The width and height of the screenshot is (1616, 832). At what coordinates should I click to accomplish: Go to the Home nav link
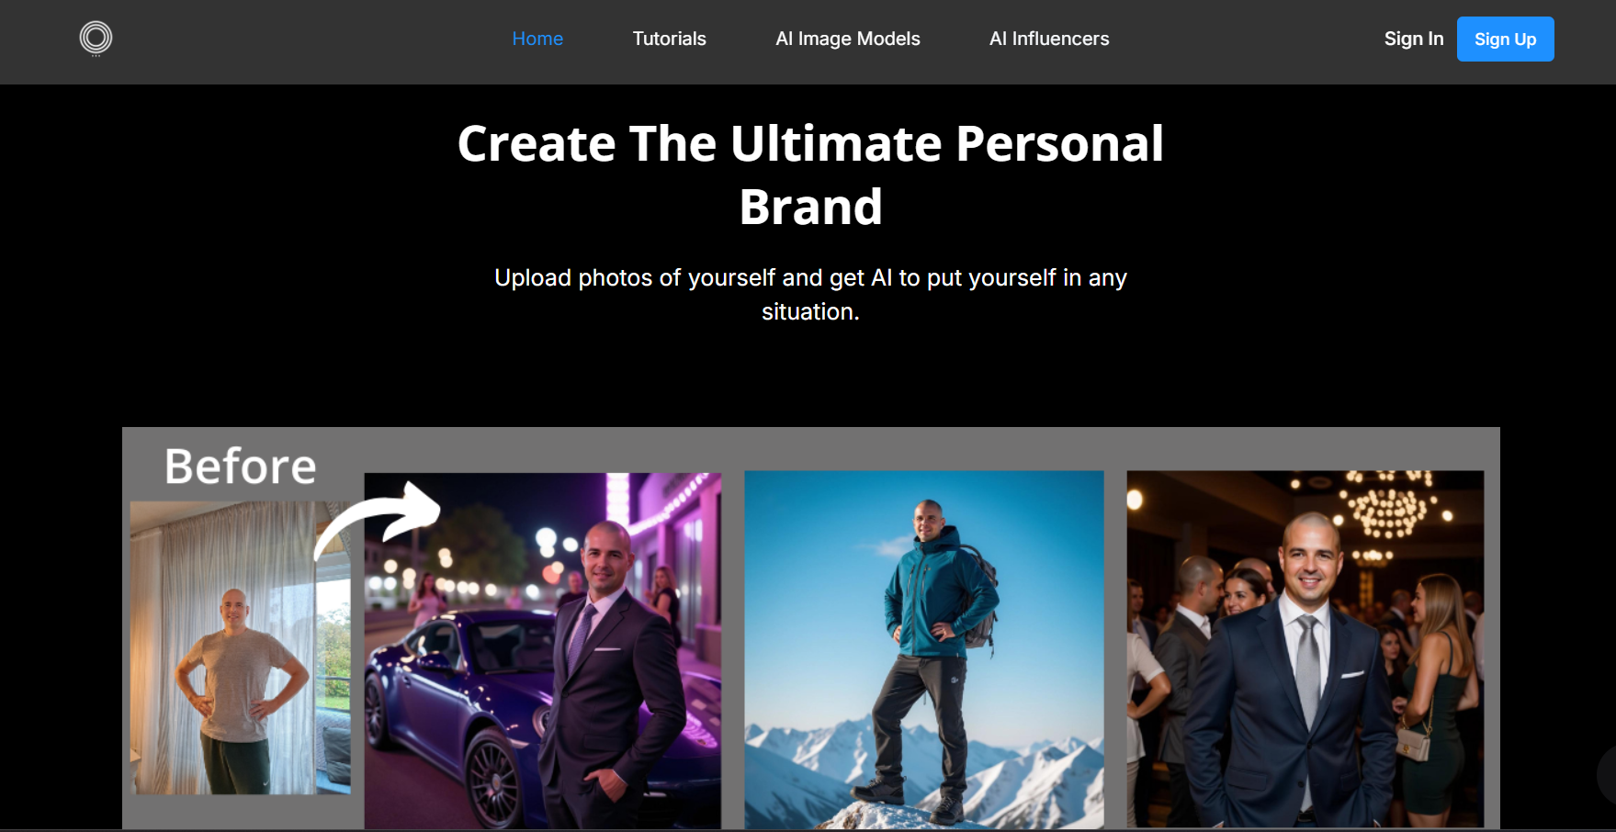tap(537, 39)
